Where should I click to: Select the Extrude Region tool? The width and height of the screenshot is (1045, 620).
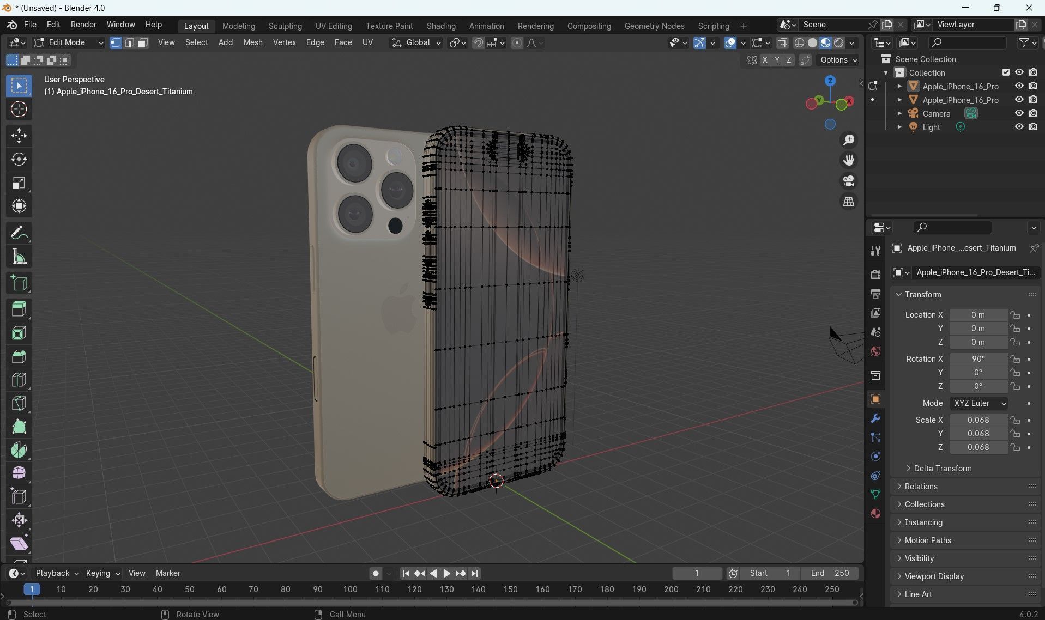(19, 309)
